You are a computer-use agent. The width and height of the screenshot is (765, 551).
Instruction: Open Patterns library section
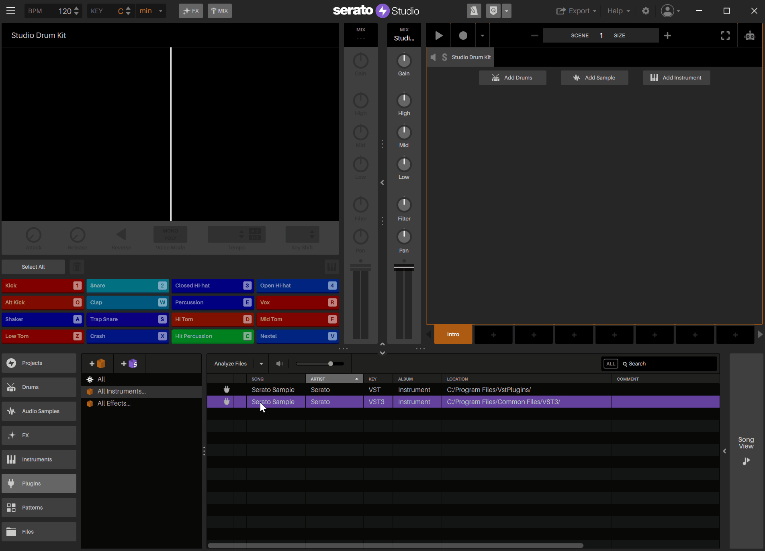coord(39,508)
